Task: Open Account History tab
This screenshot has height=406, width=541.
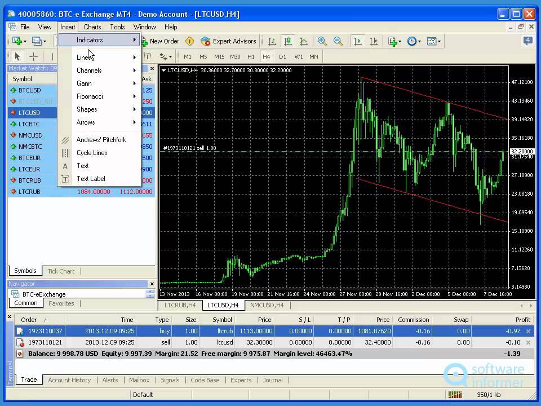Action: coord(69,380)
